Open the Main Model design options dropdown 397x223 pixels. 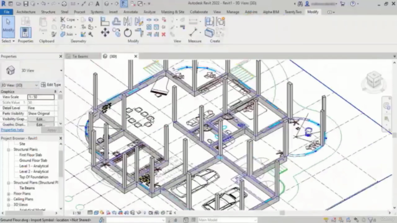click(x=228, y=220)
